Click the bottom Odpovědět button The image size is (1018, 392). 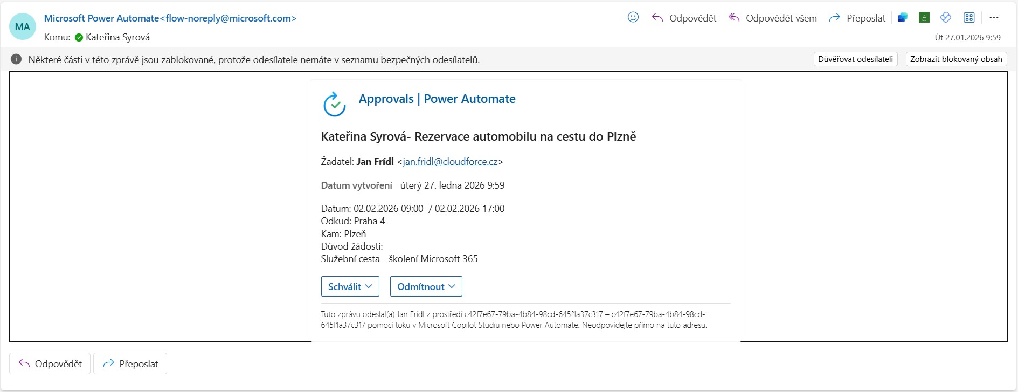click(x=50, y=363)
